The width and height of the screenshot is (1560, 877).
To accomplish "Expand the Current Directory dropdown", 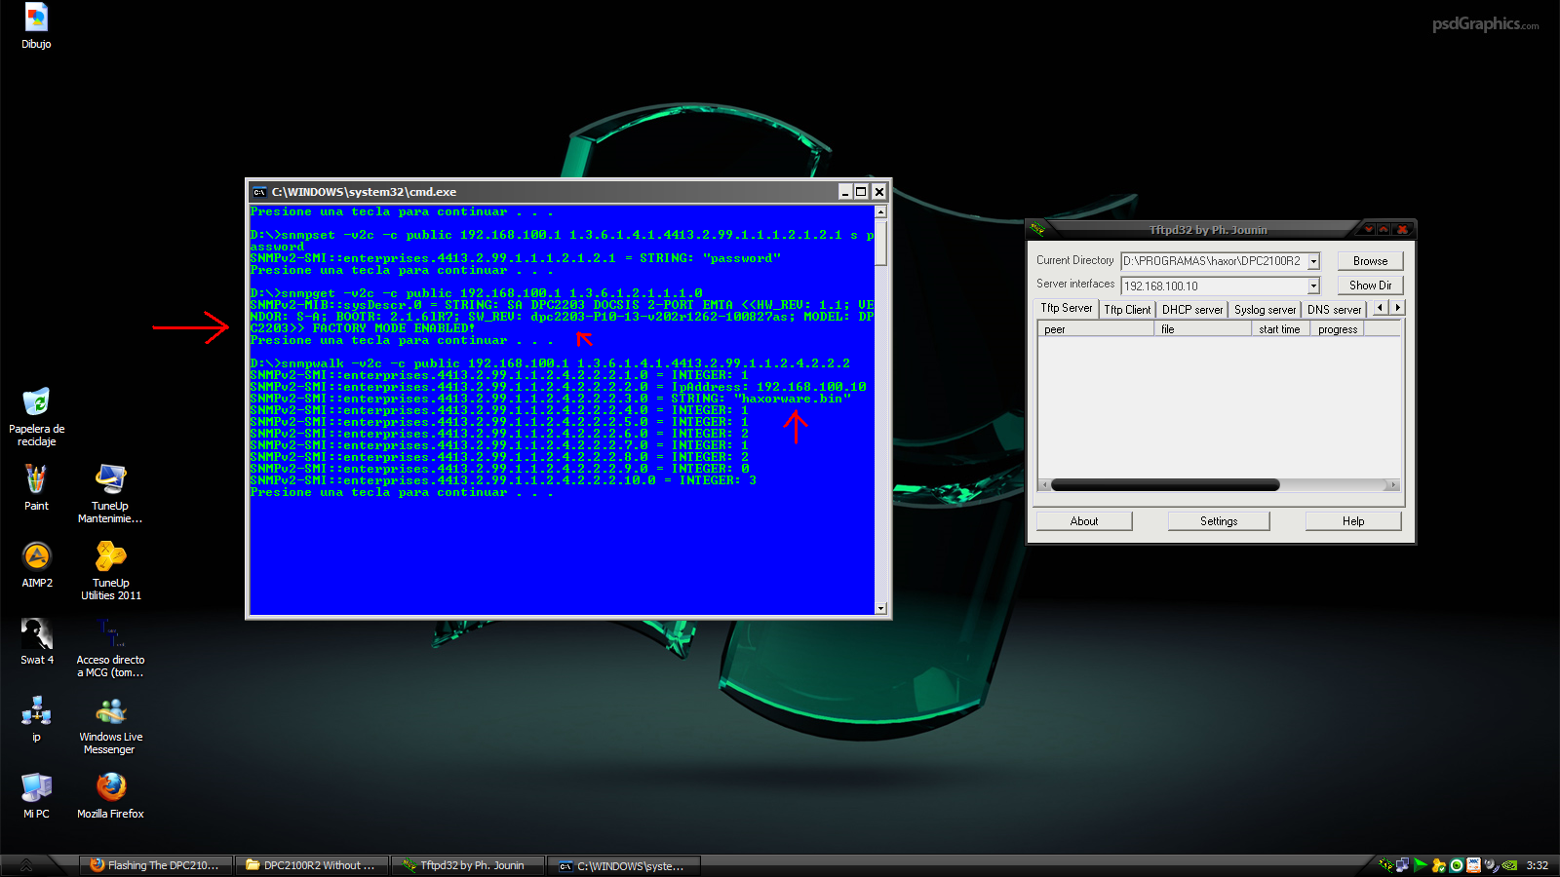I will click(x=1313, y=261).
